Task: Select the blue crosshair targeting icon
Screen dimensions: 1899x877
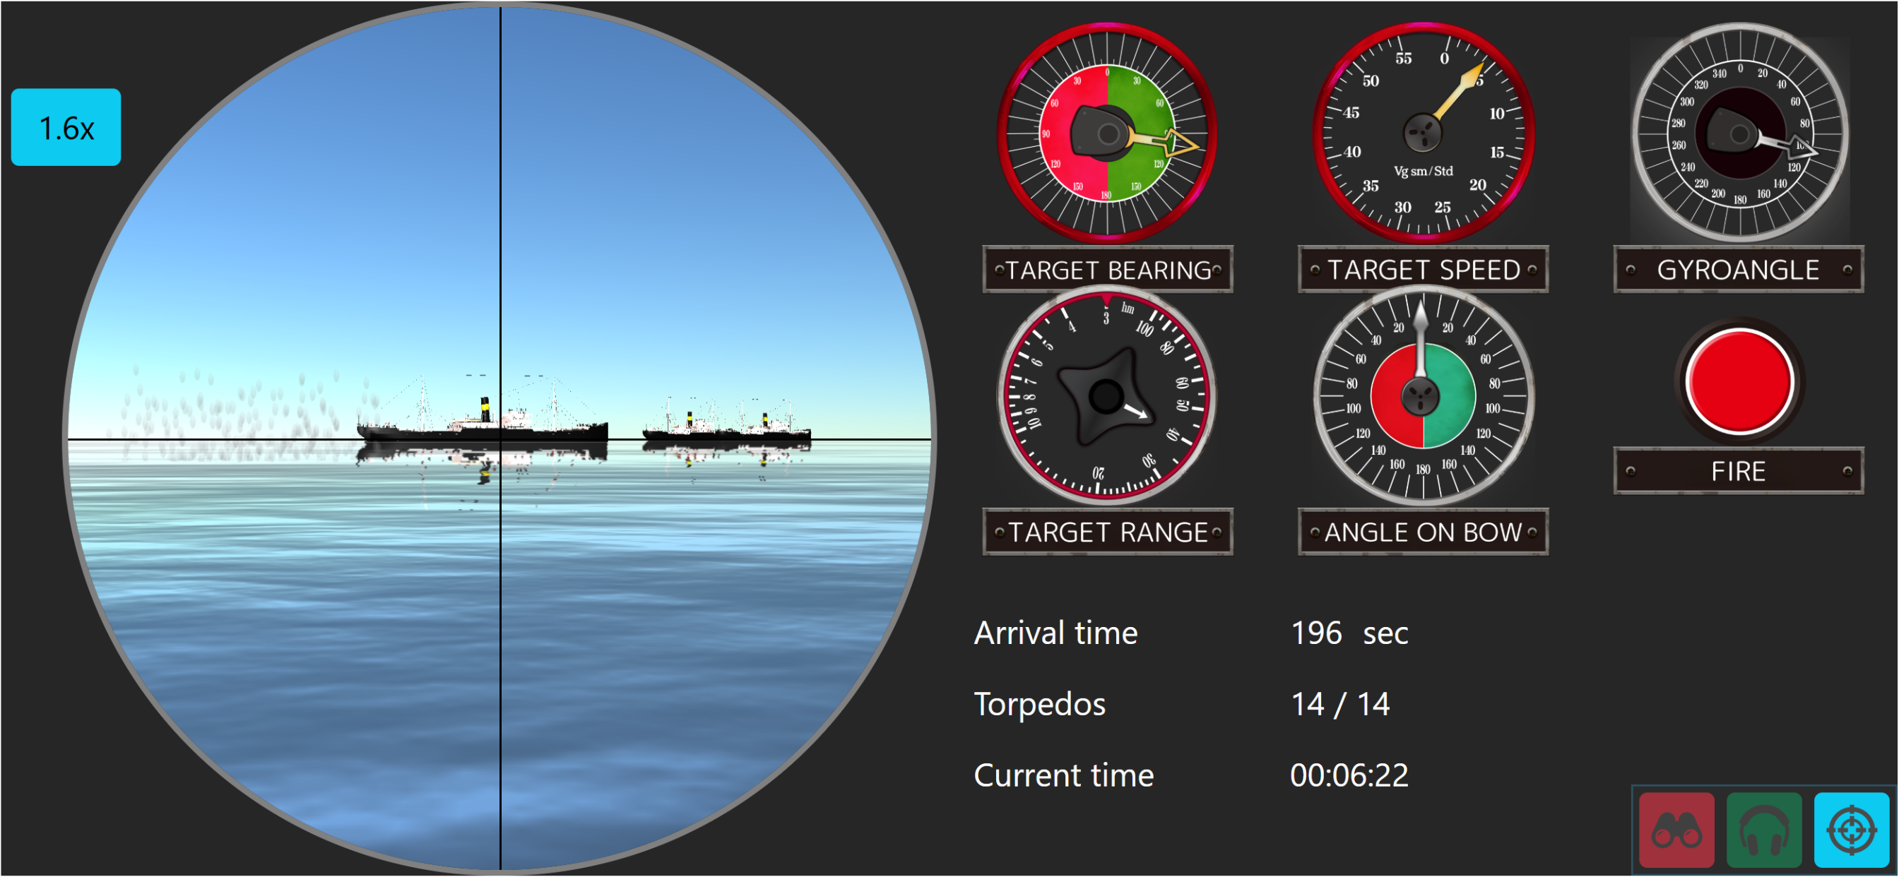Action: [x=1851, y=830]
